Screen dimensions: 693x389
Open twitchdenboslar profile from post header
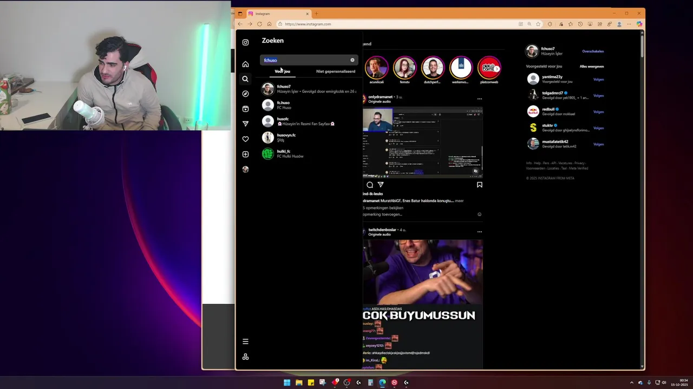coord(382,230)
